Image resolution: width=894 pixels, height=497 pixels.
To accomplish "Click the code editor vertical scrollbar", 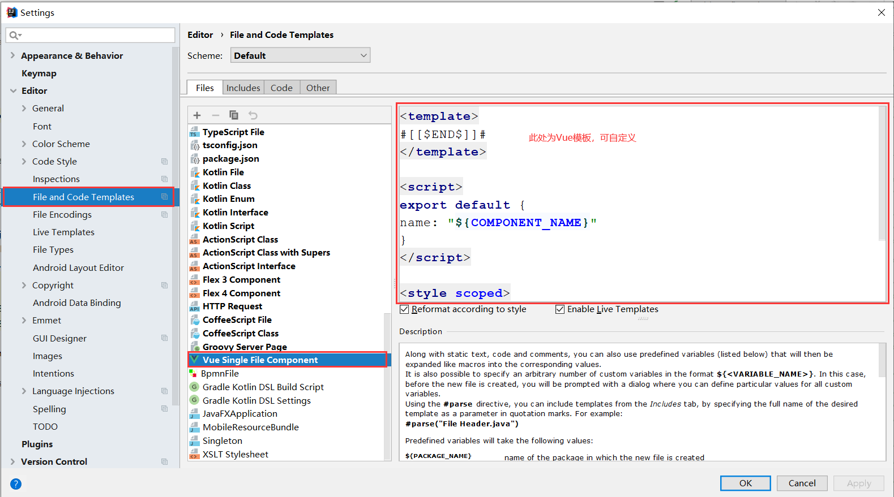I will click(x=882, y=173).
